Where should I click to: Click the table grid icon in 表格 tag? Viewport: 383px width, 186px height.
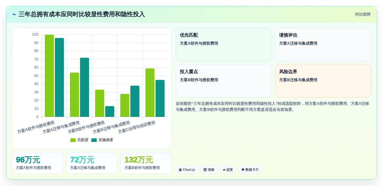click(205, 170)
